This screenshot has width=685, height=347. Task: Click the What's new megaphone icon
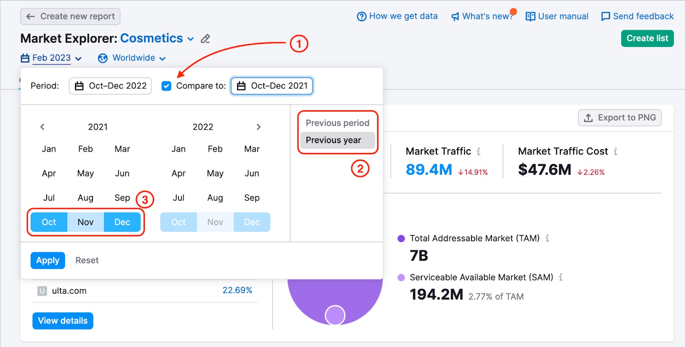455,17
